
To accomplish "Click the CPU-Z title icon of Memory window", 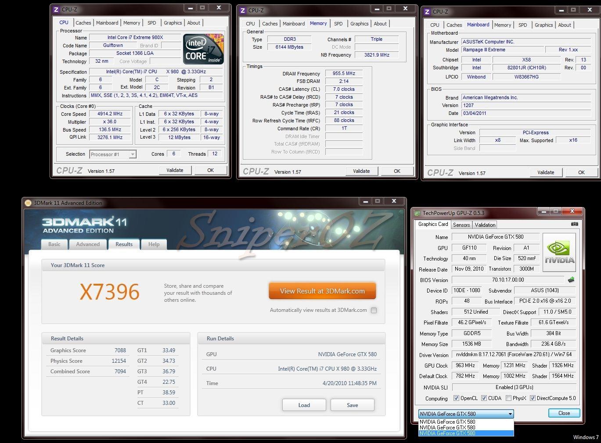I will [242, 11].
